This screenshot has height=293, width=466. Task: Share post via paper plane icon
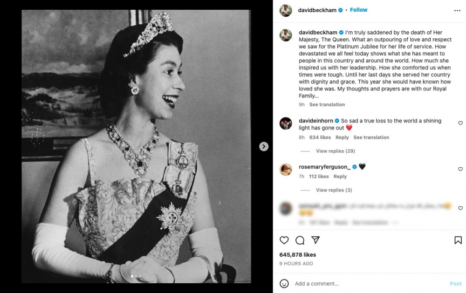[315, 240]
